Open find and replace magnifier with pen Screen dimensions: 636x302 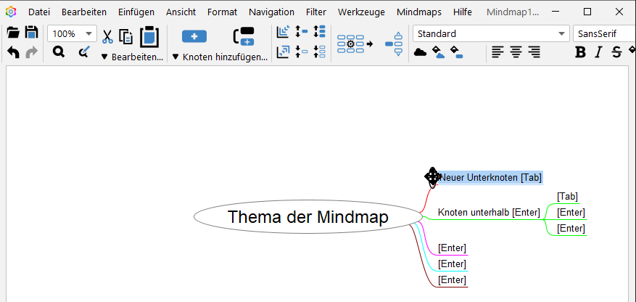coord(84,52)
